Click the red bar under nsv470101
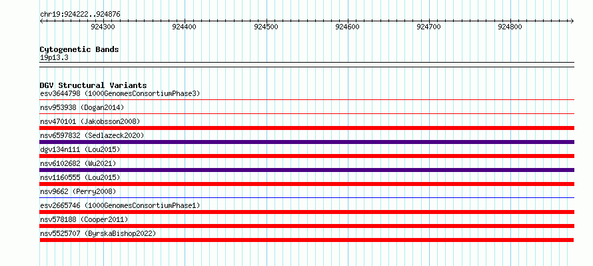Screen dimensions: 593x266 click(x=306, y=128)
